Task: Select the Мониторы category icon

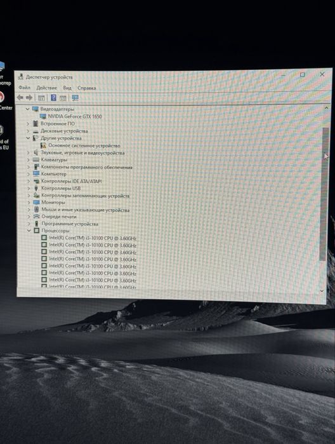Action: tap(37, 203)
